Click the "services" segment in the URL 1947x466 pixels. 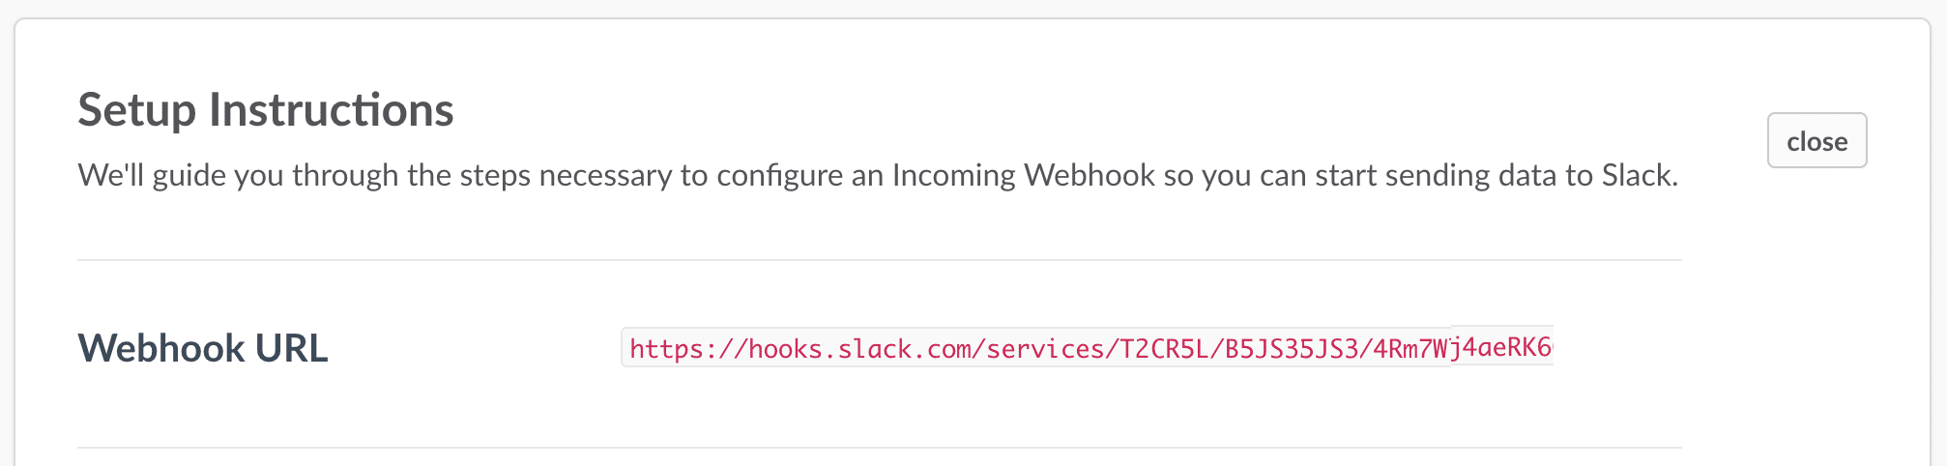point(1047,348)
